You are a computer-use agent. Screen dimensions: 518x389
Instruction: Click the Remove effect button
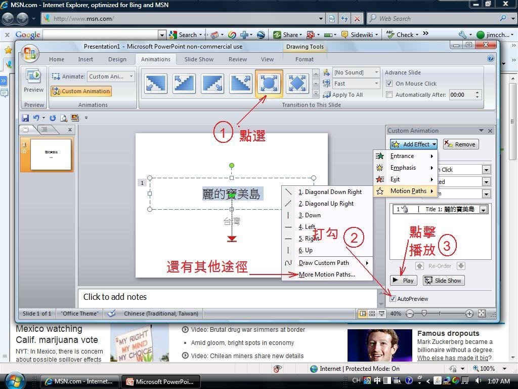pyautogui.click(x=460, y=144)
